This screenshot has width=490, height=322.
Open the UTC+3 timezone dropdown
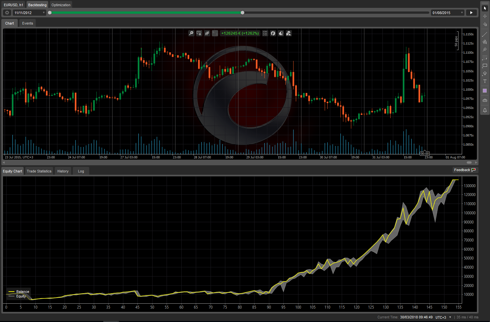(443, 317)
